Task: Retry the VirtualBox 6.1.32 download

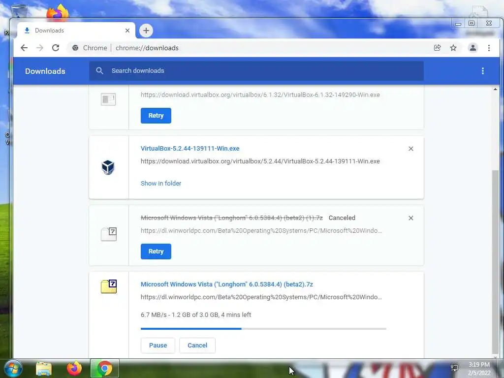Action: pos(156,116)
